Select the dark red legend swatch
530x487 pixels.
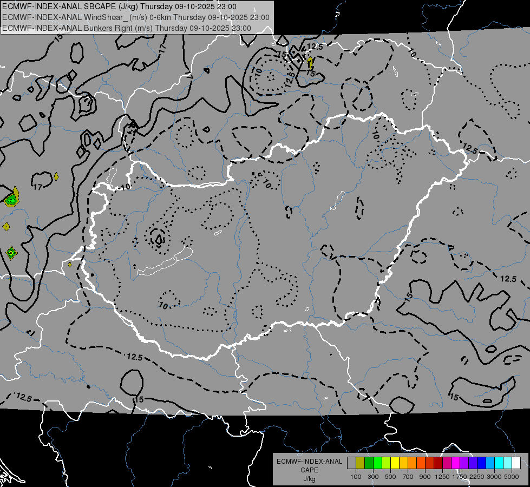[438, 463]
